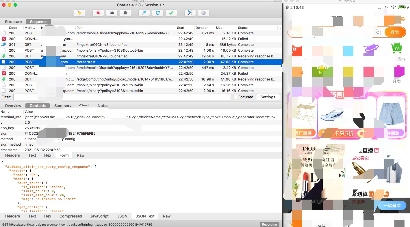Clear the session with the broom icon
Image resolution: width=410 pixels, height=227 pixels.
tap(79, 13)
